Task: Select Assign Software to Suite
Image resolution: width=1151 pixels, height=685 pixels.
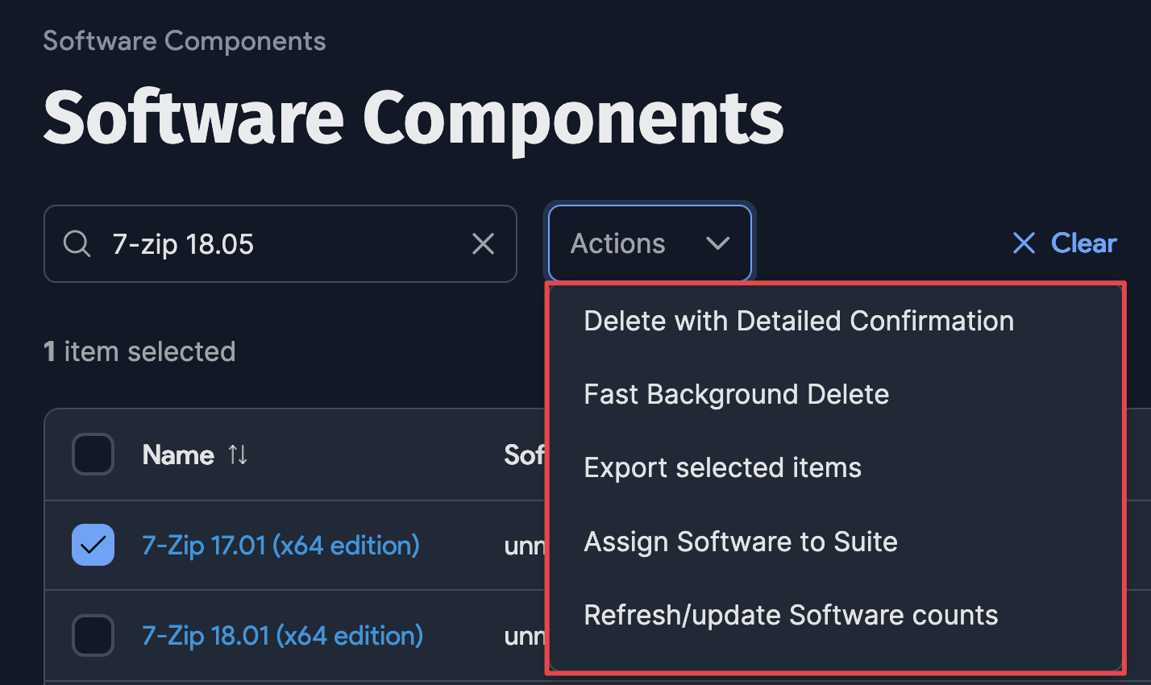Action: [740, 542]
